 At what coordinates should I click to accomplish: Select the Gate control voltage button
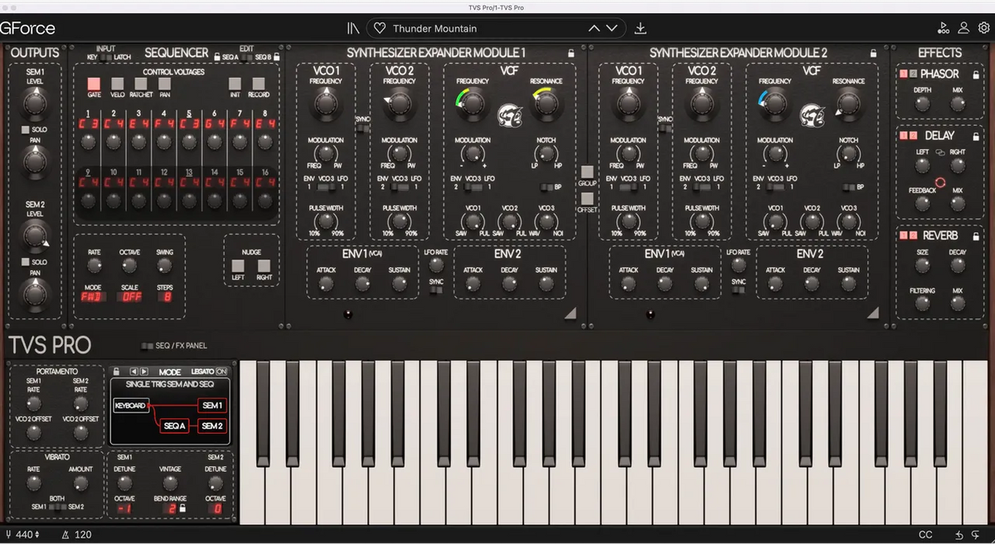94,84
